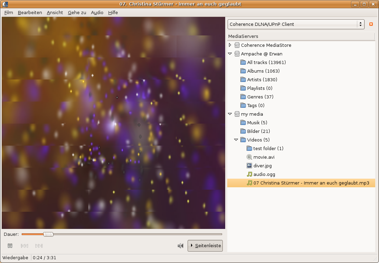
Task: Click the Christina Stürmer mp3 note icon
Action: tap(249, 183)
